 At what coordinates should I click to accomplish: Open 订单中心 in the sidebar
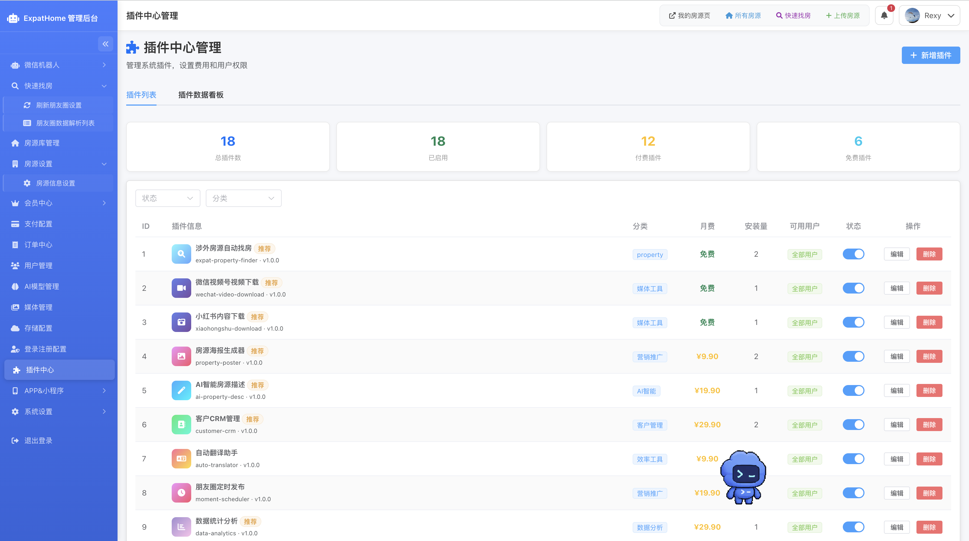pos(59,245)
